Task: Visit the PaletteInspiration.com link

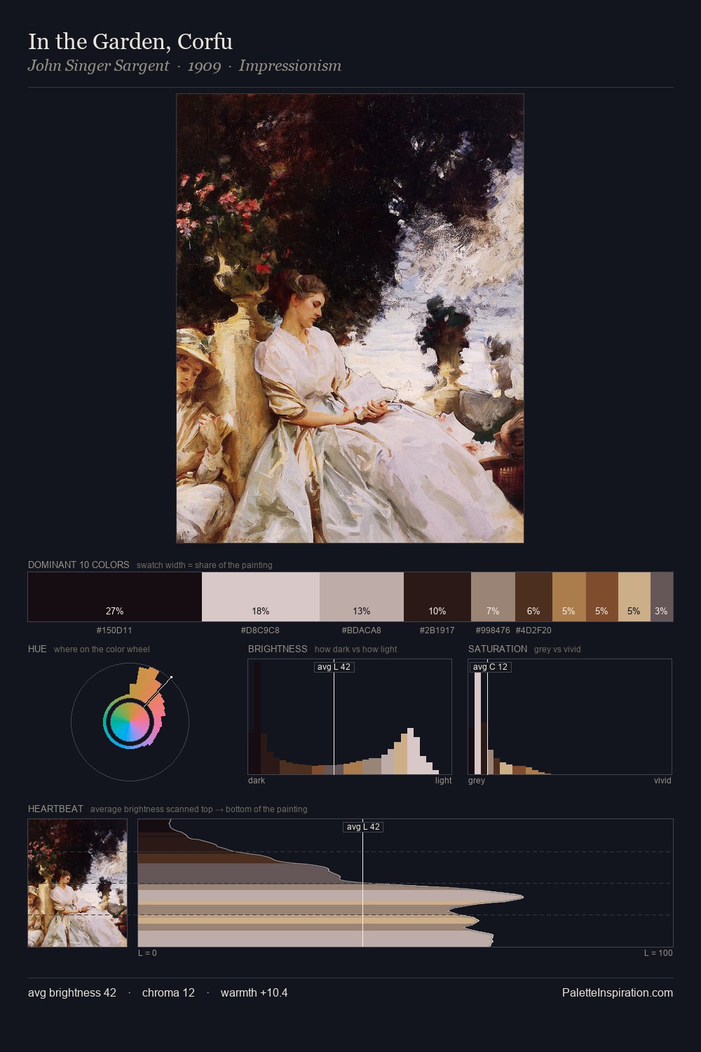Action: 618,992
